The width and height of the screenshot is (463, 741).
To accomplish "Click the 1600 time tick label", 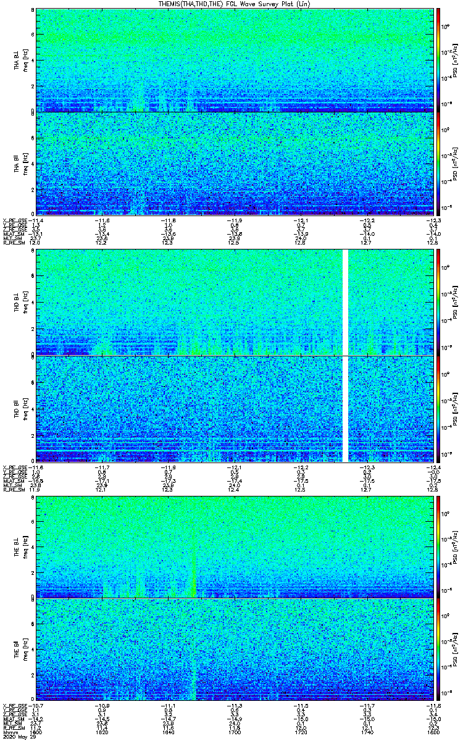I will pos(36,731).
